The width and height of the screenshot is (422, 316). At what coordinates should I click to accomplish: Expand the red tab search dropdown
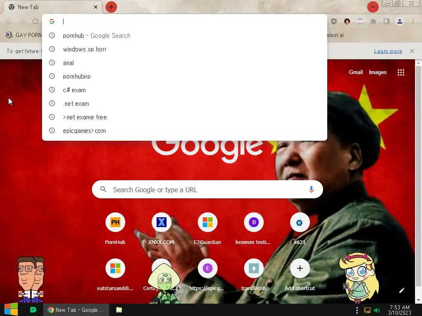point(373,7)
